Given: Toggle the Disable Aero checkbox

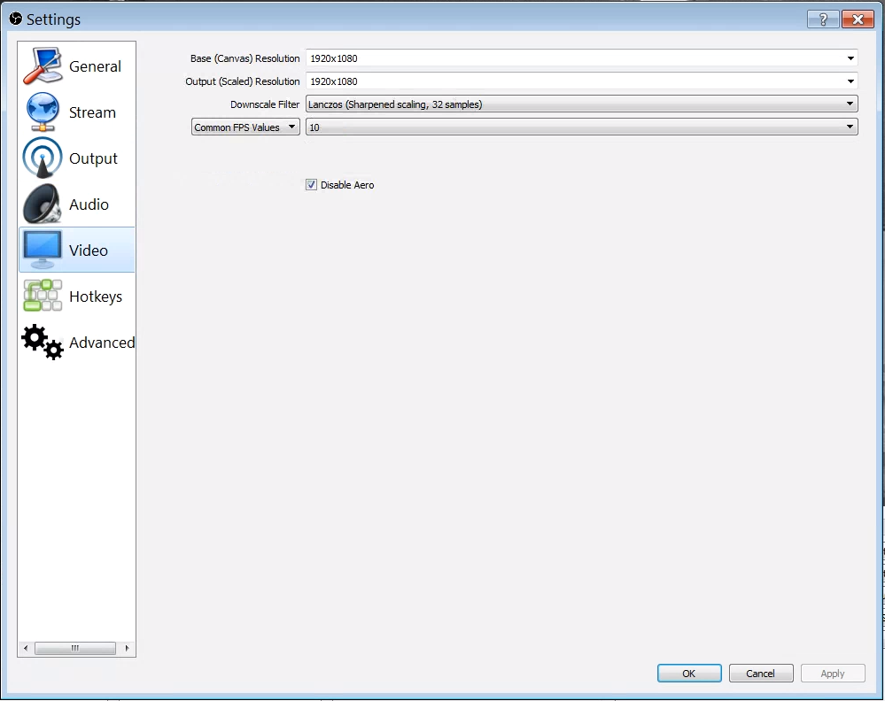Looking at the screenshot, I should click(x=311, y=184).
